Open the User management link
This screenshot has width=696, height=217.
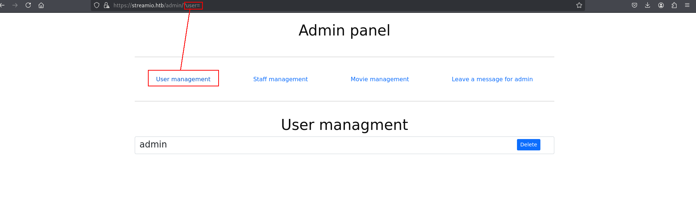183,79
